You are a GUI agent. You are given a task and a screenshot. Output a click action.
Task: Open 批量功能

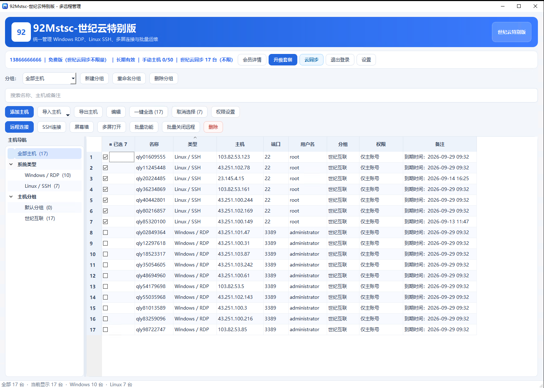(x=144, y=127)
